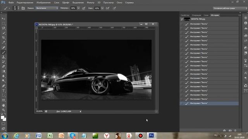
Task: Select the Clone Stamp tool
Action: click(3, 57)
